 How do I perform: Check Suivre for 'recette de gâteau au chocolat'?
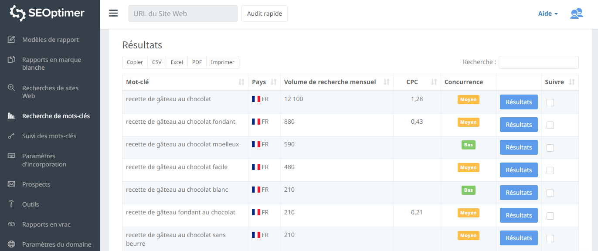(x=550, y=102)
